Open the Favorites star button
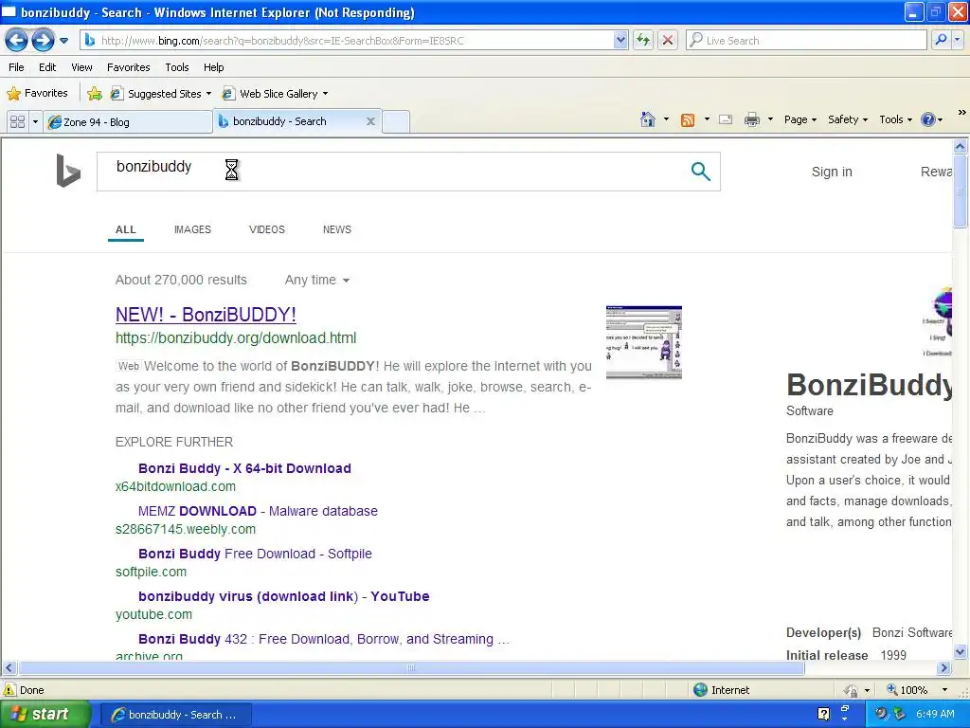The image size is (970, 728). pyautogui.click(x=37, y=94)
